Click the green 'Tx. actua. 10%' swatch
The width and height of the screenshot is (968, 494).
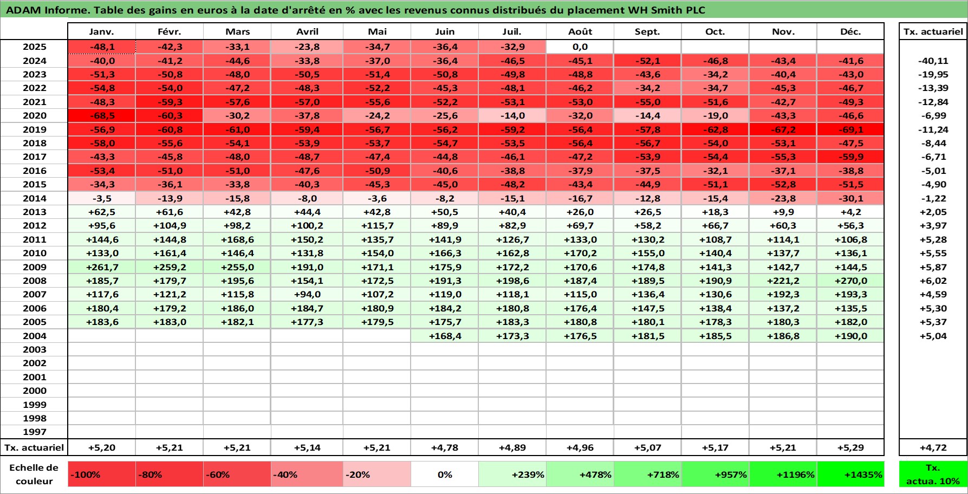933,474
